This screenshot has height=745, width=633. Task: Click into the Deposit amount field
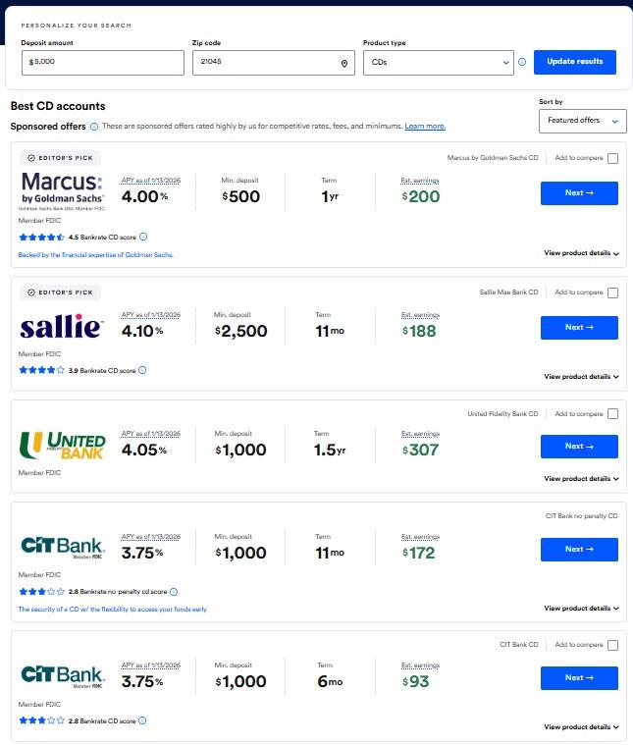(x=102, y=62)
